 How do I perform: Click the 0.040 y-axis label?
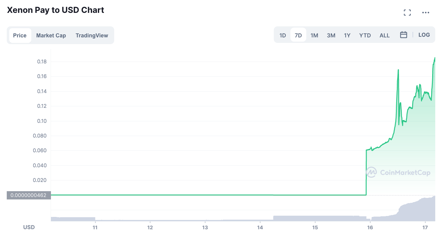(x=40, y=165)
